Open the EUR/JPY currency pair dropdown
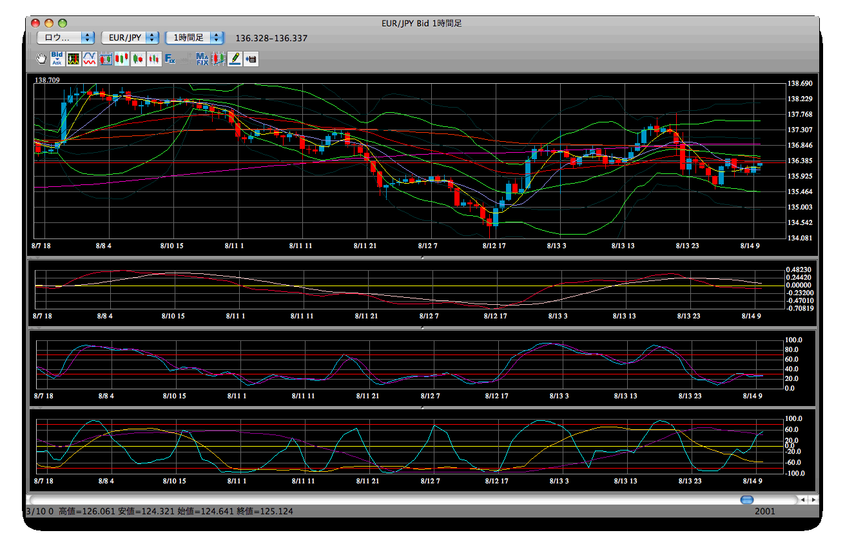The height and width of the screenshot is (553, 845). point(131,38)
